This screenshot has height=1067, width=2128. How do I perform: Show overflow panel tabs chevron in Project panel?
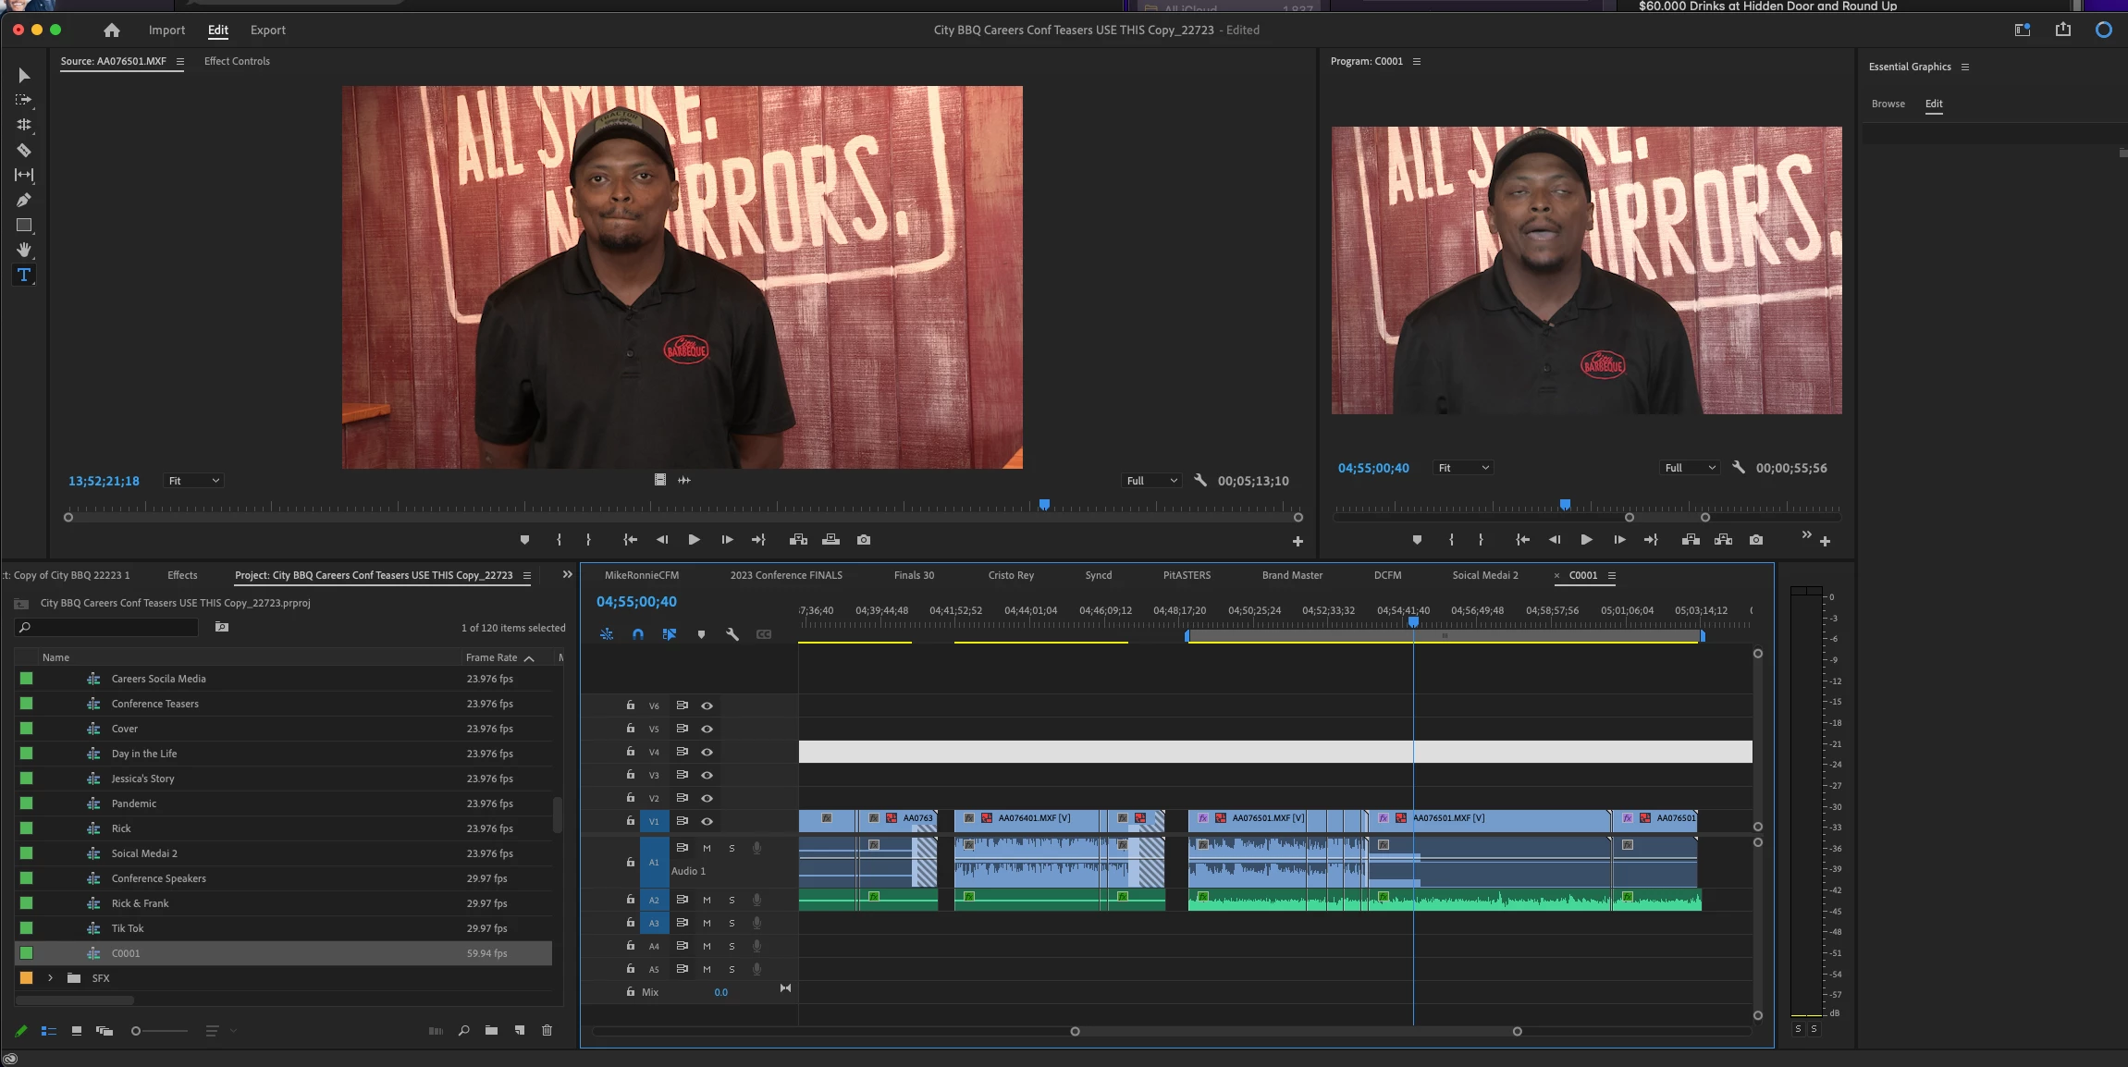pos(568,575)
